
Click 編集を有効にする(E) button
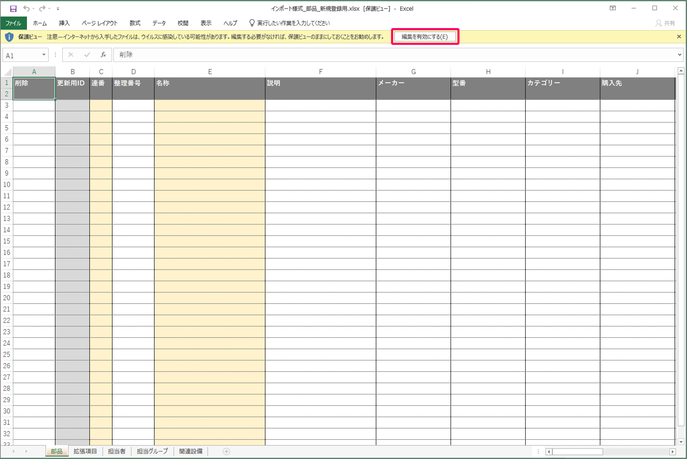[425, 37]
